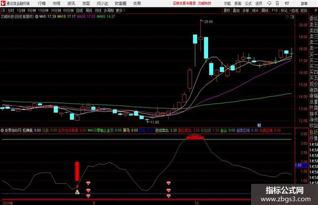Switch to 1分钟 period
The width and height of the screenshot is (318, 205).
[21, 10]
